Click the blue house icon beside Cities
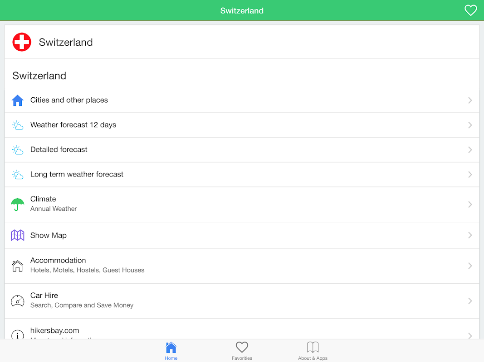Image resolution: width=484 pixels, height=362 pixels. tap(18, 100)
